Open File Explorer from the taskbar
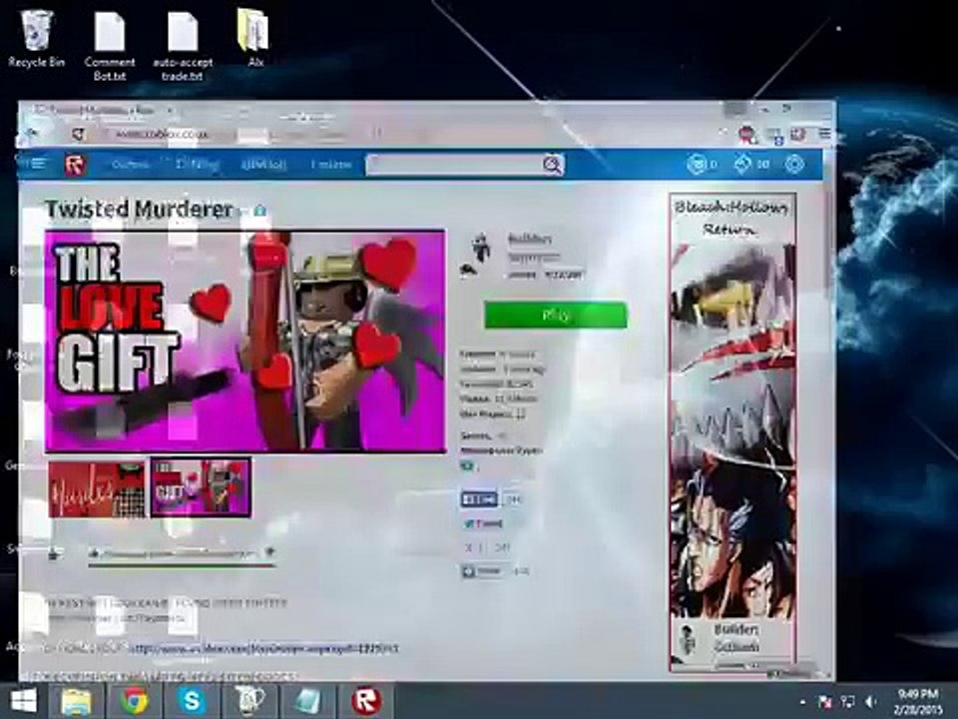Viewport: 958px width, 719px height. [x=77, y=701]
